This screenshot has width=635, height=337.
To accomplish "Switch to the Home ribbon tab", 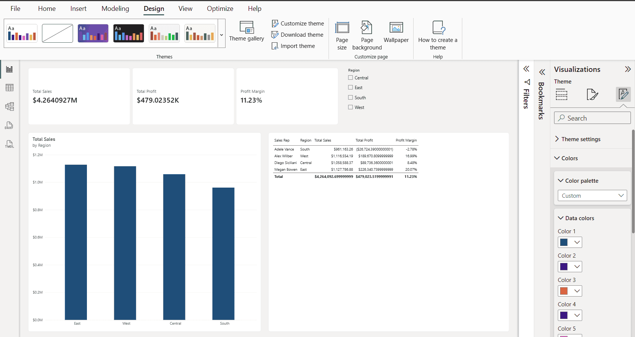I will [47, 9].
